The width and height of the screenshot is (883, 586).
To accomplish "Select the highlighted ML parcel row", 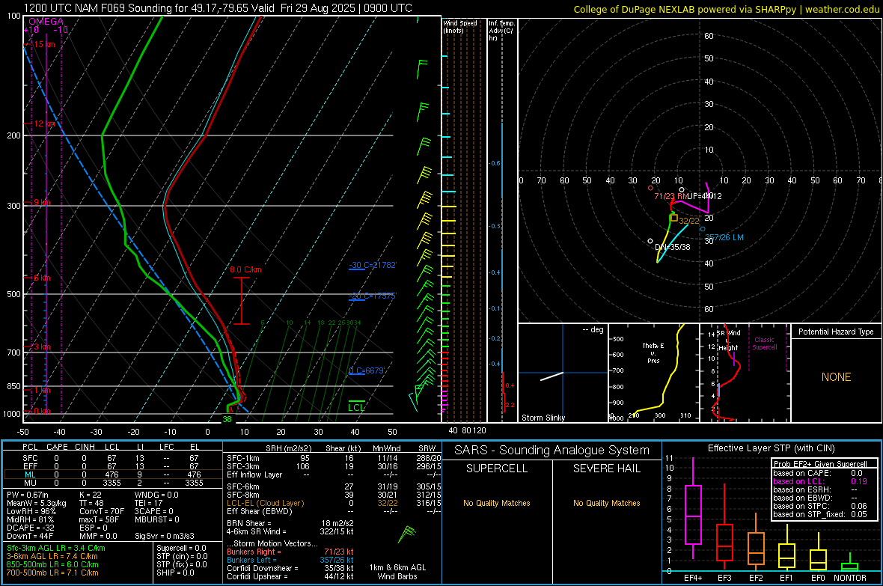I will (x=113, y=474).
